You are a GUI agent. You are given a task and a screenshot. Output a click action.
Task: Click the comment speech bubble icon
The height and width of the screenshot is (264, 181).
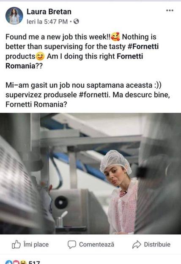[72, 244]
